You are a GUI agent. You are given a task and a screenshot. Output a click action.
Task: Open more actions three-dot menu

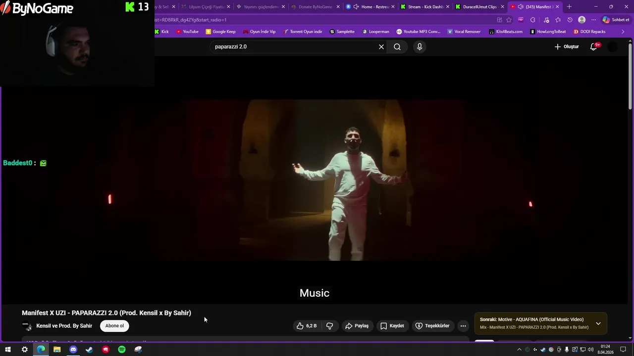click(x=463, y=326)
